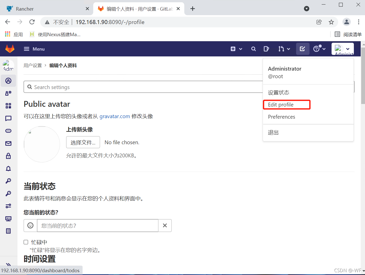
Task: Open the Chat sidebar icon
Action: [x=8, y=118]
